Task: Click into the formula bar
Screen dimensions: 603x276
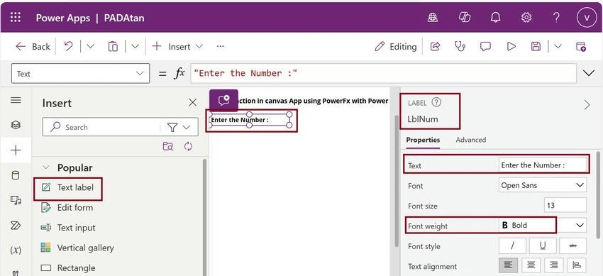Action: pyautogui.click(x=383, y=73)
